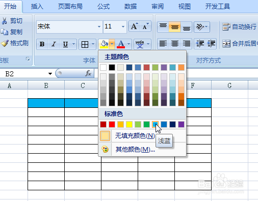The height and width of the screenshot is (201, 258).
Task: Click the fx insert function icon
Action: (x=88, y=73)
